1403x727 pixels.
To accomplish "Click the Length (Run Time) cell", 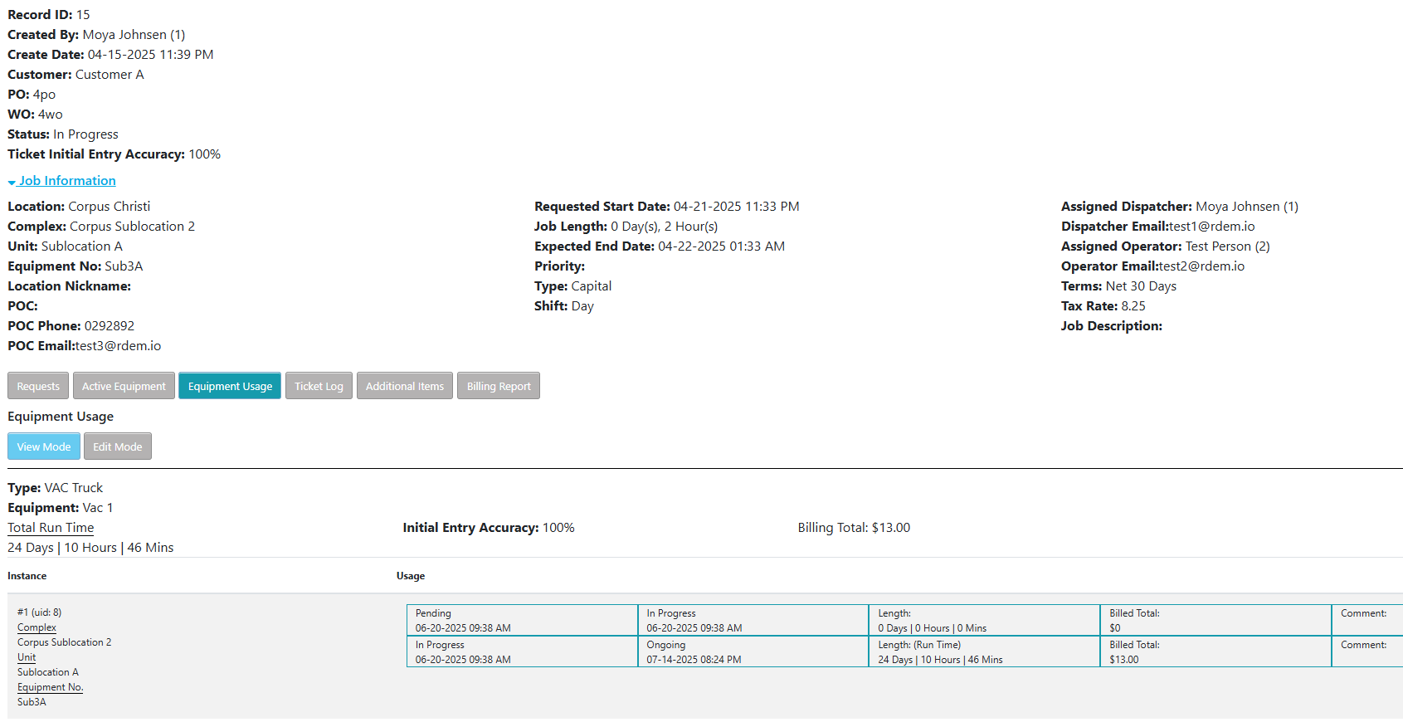I will coord(984,651).
